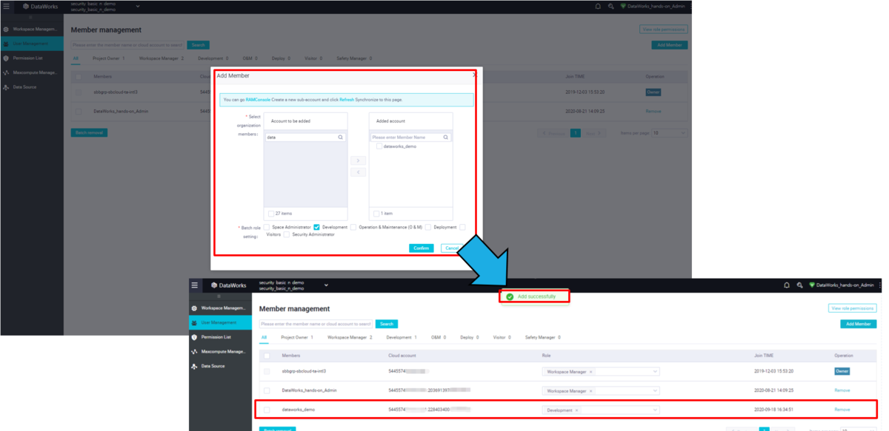The width and height of the screenshot is (889, 431).
Task: Focus the member name search field on the Add successfully page
Action: tap(316, 324)
